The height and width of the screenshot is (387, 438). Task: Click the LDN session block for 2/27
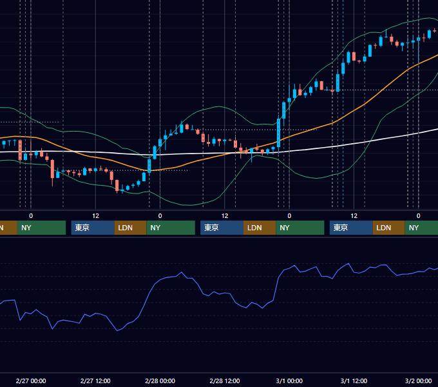click(131, 228)
